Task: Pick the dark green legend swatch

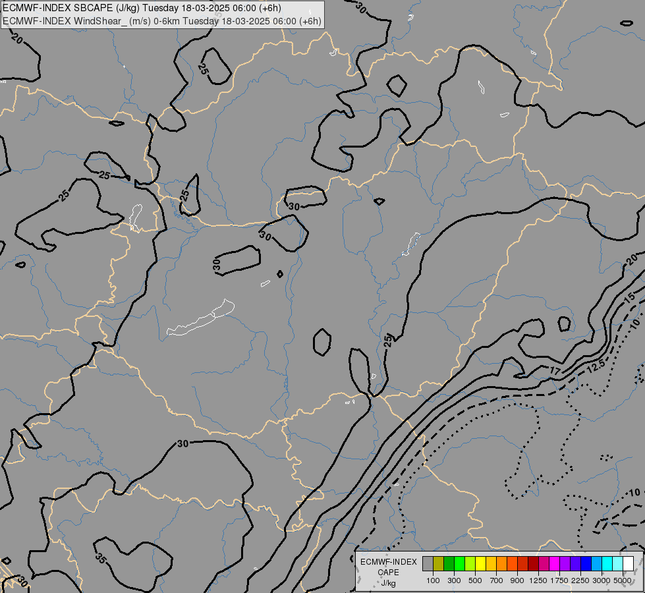Action: pyautogui.click(x=449, y=564)
